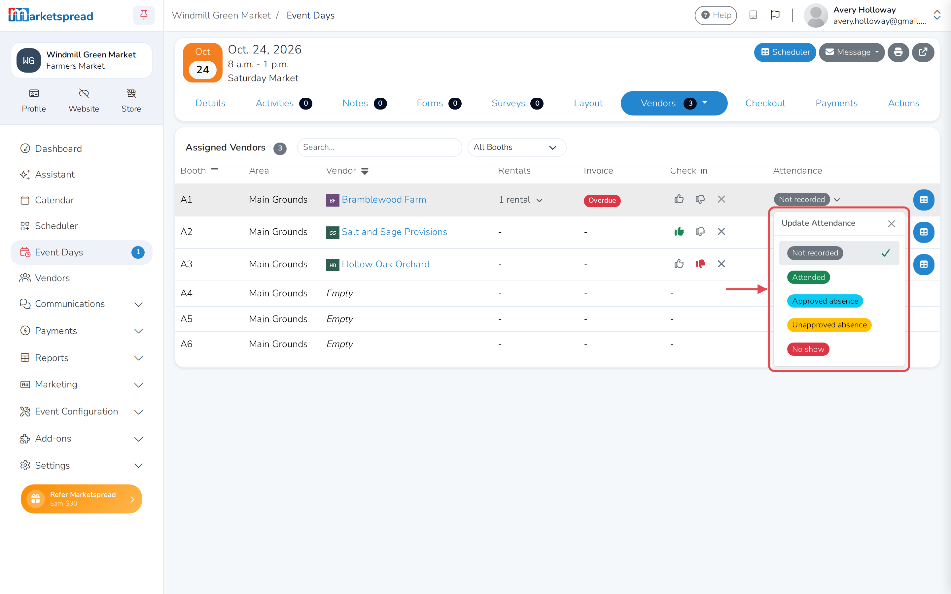Viewport: 951px width, 594px height.
Task: Remove Salt and Sage Provisions with X
Action: [x=721, y=231]
